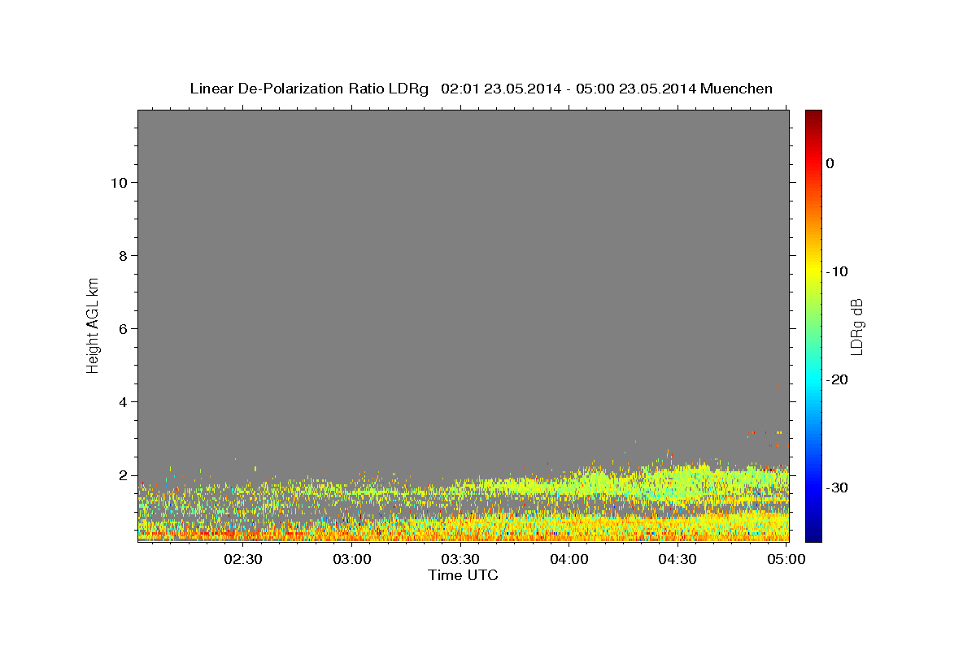Click the plot title 'Linear De-Polarization Ratio LDRg'

coord(308,89)
